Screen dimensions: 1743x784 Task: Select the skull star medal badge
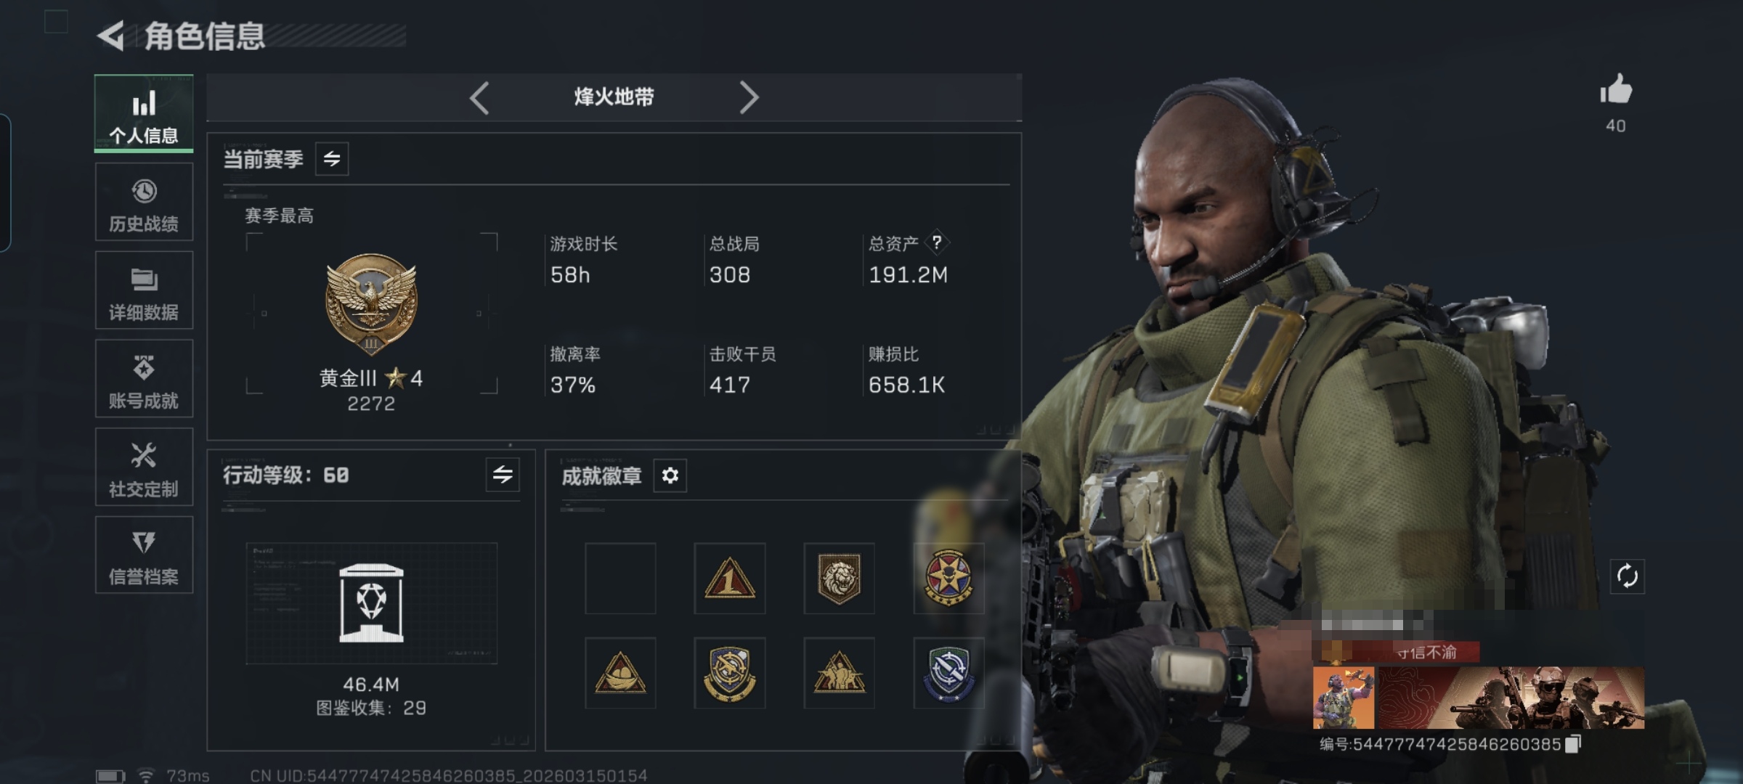coord(948,579)
